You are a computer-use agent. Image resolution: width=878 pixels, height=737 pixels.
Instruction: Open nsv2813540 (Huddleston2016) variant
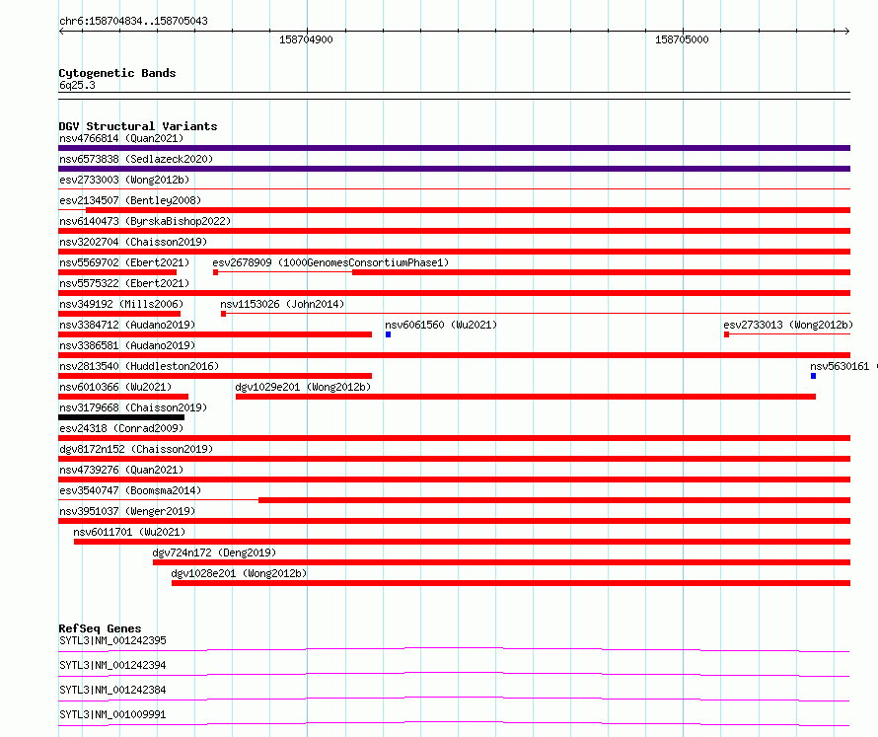tap(139, 366)
